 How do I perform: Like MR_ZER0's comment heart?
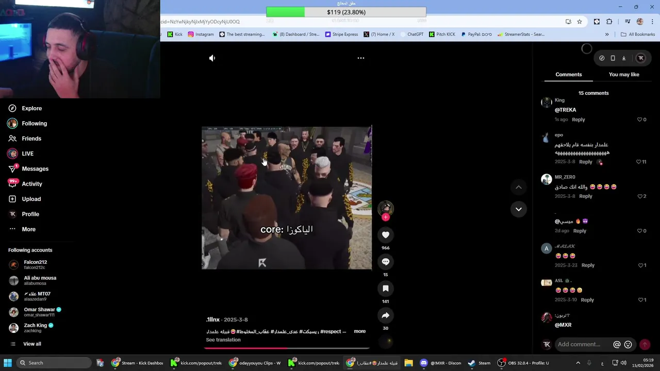pyautogui.click(x=640, y=196)
